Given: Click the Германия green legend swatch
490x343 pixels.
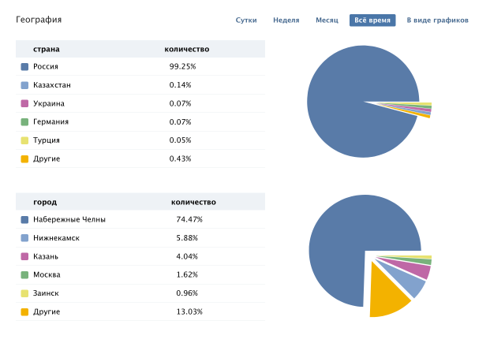Looking at the screenshot, I should (x=24, y=122).
